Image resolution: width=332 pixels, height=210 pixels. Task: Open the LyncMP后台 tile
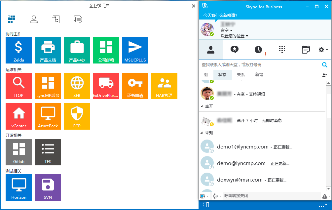pos(48,86)
